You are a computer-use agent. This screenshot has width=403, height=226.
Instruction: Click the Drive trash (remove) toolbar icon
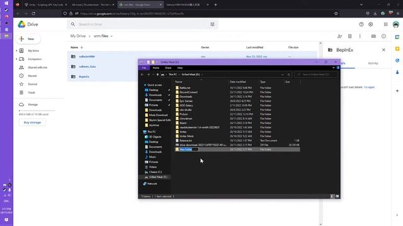350,36
